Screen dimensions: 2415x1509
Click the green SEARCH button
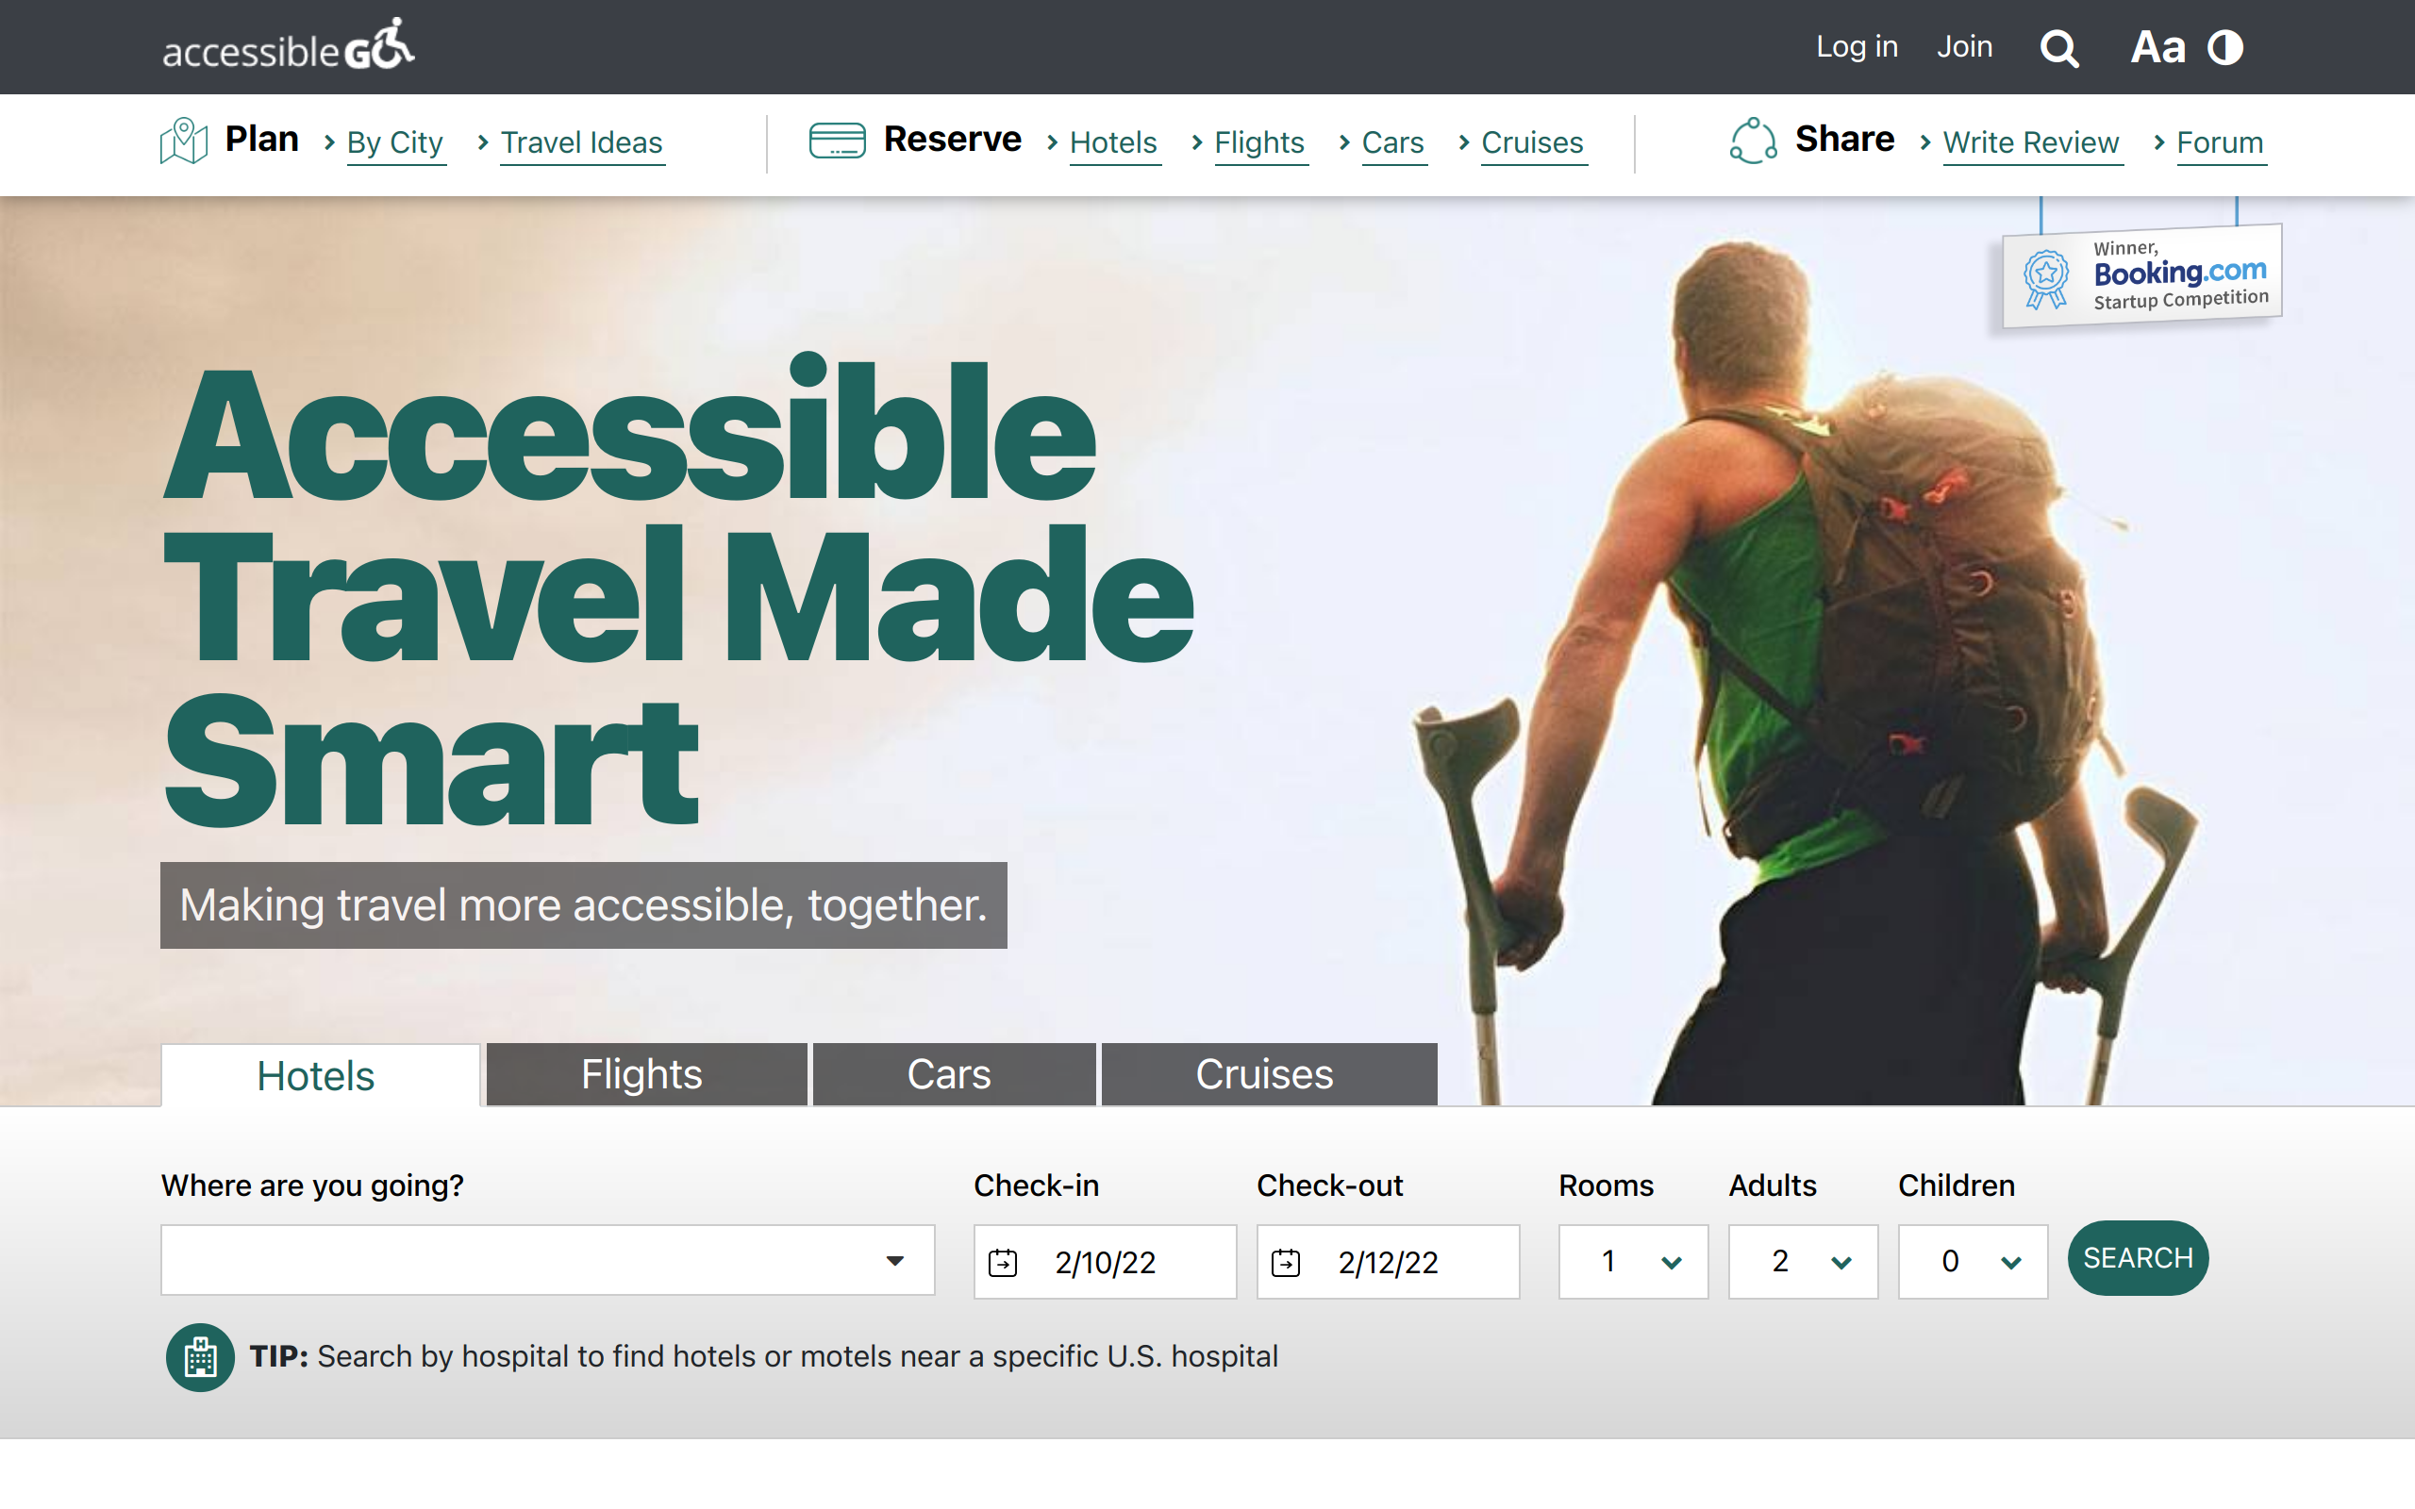click(x=2138, y=1257)
